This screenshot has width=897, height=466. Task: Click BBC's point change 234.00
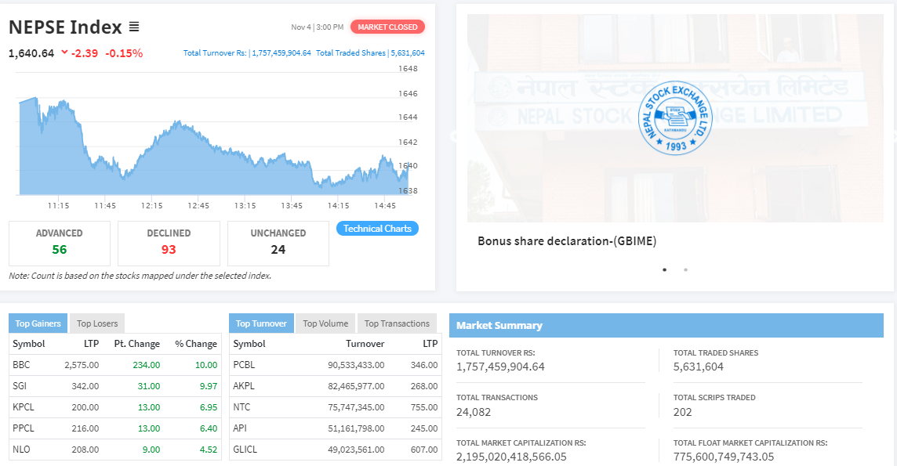coord(147,365)
